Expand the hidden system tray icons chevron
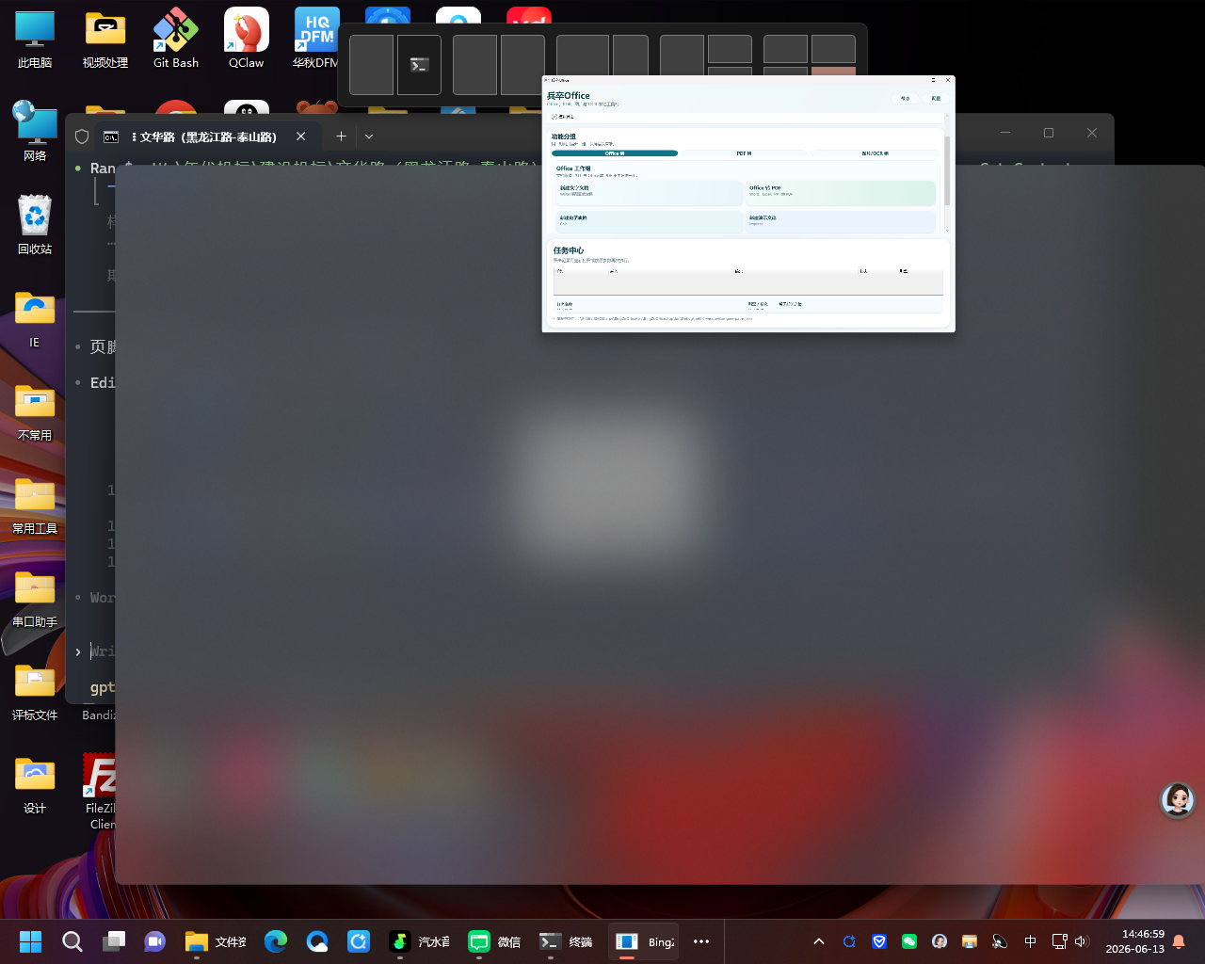Screen dimensions: 1205x964 [x=819, y=941]
